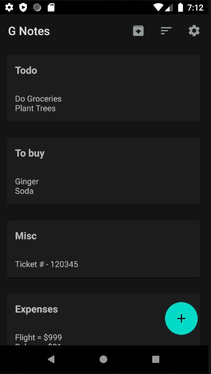This screenshot has width=211, height=374.
Task: Open the To buy note
Action: (x=103, y=171)
